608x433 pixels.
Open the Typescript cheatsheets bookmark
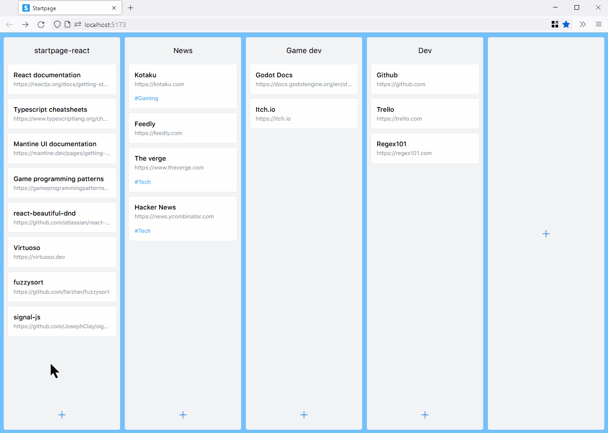tap(62, 114)
